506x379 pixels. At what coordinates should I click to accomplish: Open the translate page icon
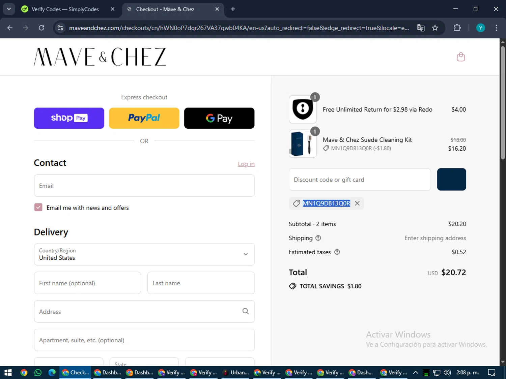[x=421, y=28]
